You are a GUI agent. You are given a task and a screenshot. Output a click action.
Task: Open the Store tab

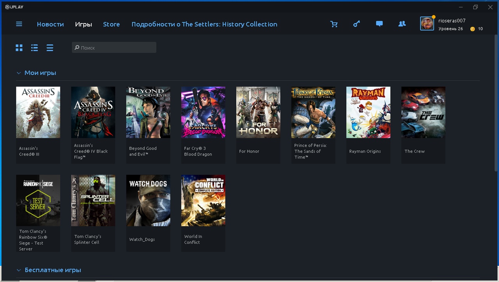click(111, 24)
